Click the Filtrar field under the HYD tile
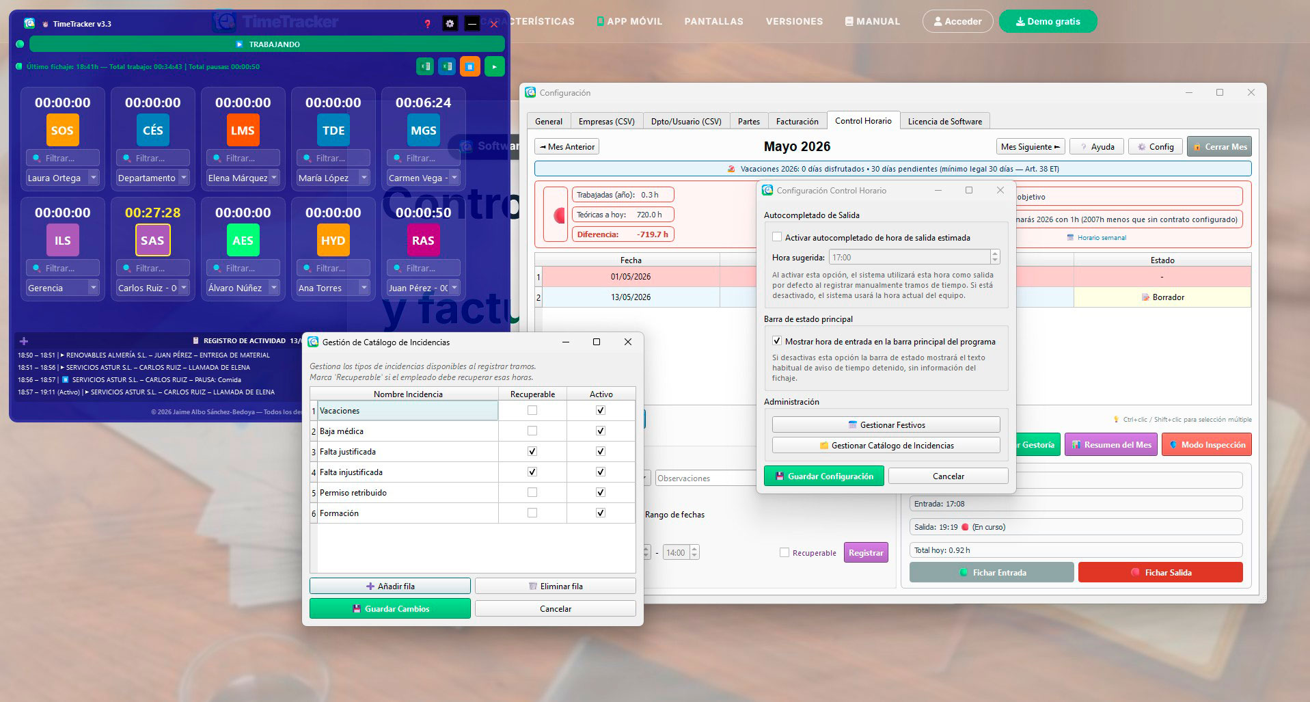Viewport: 1310px width, 702px height. (x=333, y=268)
